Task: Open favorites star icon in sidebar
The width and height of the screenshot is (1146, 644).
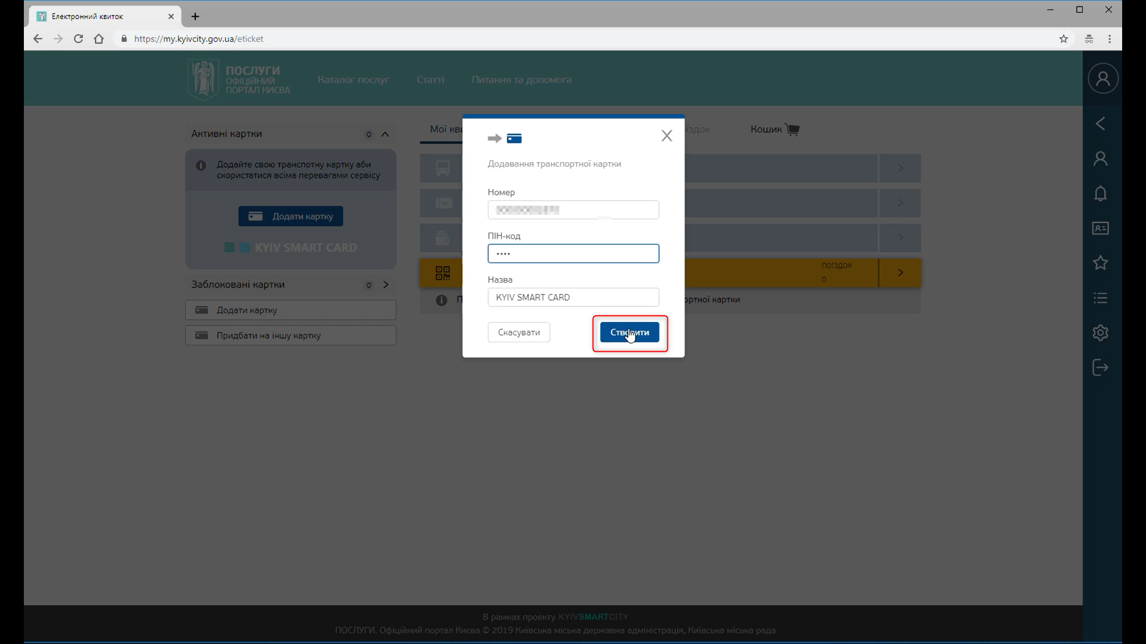Action: (1100, 263)
